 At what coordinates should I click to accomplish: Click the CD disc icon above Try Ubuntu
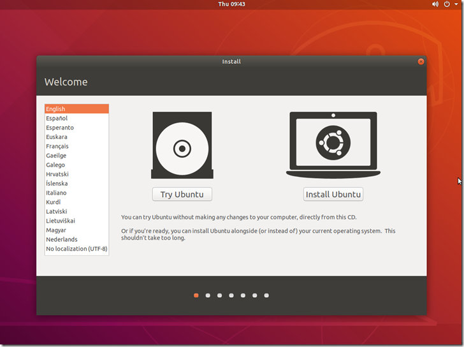tap(182, 145)
